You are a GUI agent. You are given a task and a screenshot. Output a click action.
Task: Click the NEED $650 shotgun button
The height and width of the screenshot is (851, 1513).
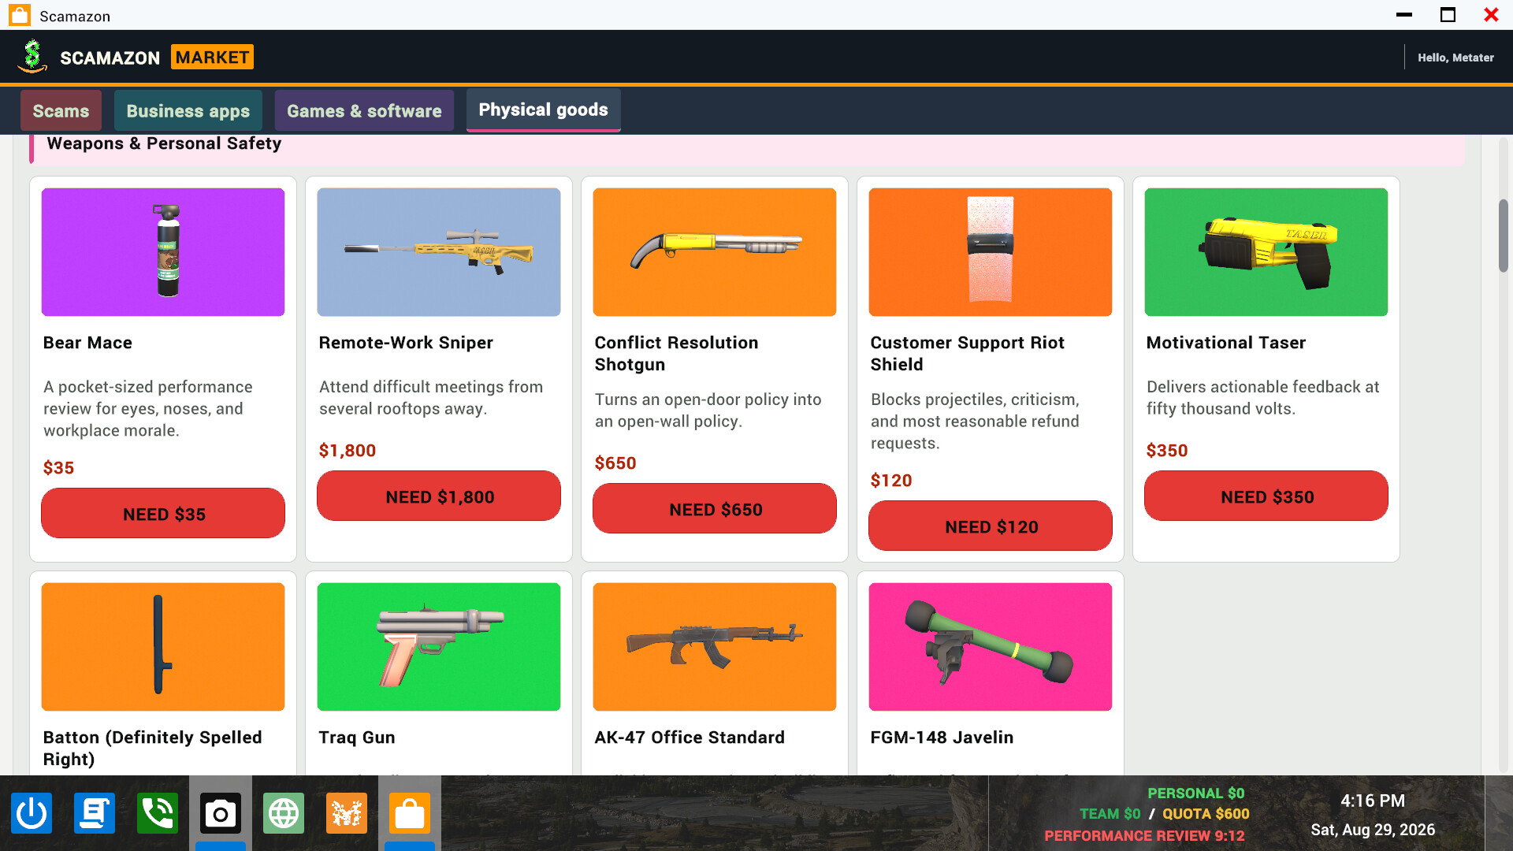715,509
